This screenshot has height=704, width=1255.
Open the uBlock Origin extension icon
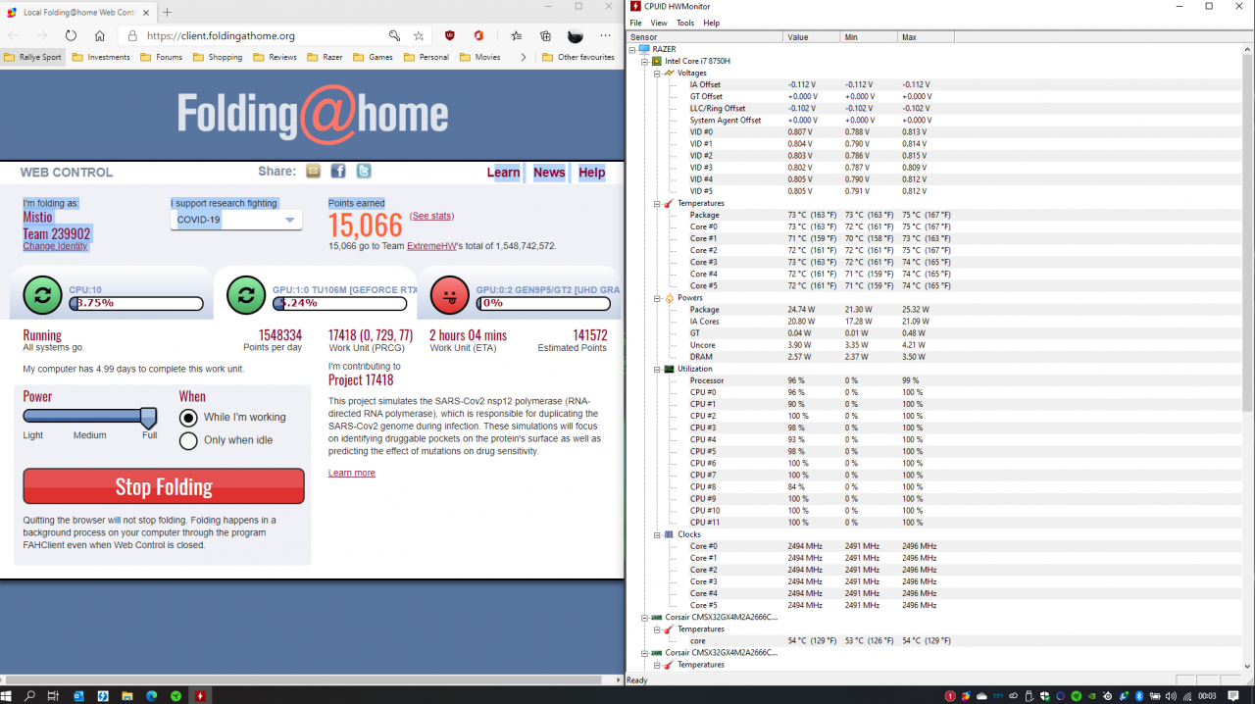point(450,35)
